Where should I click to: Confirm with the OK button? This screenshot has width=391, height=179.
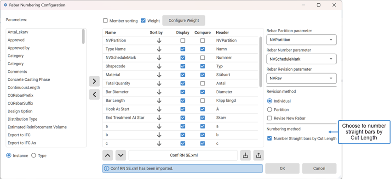pyautogui.click(x=282, y=168)
